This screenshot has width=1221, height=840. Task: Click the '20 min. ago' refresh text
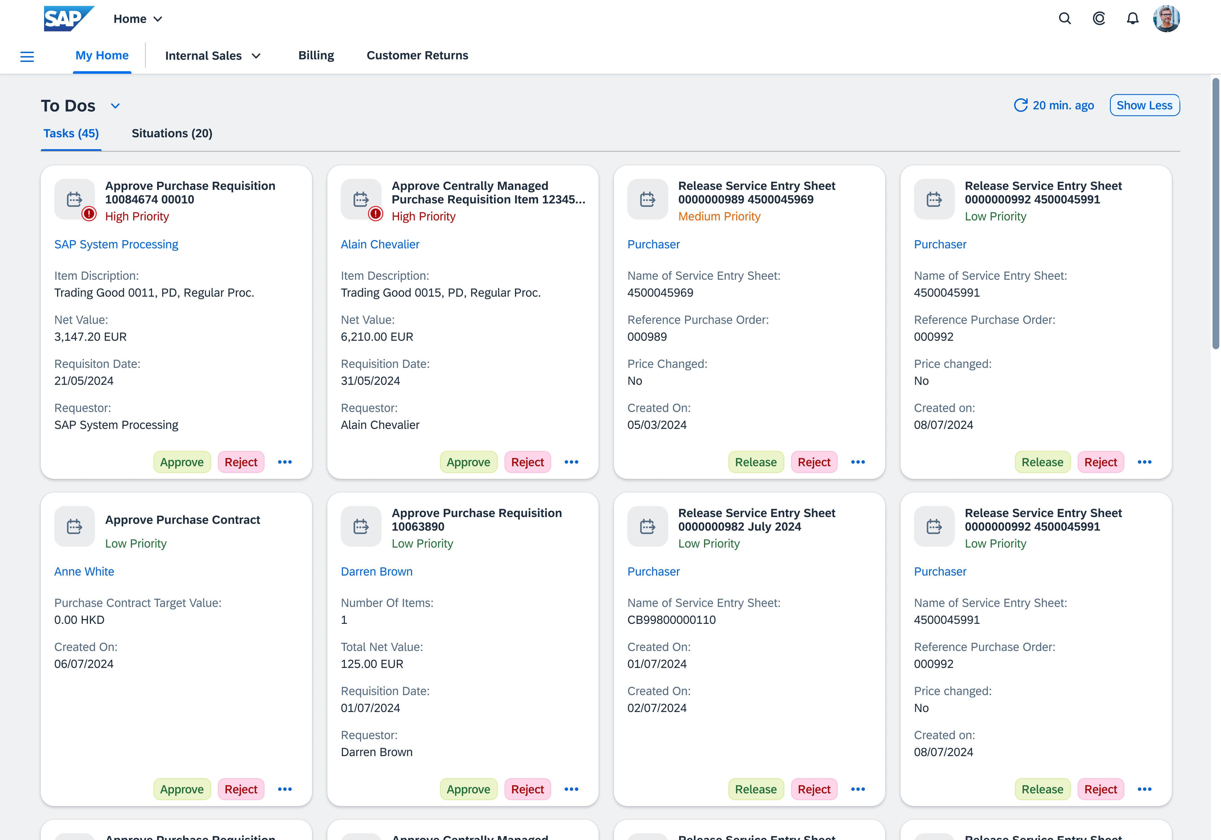1063,105
